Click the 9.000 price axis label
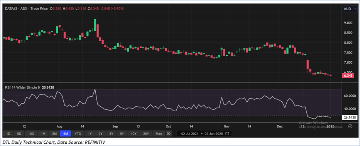 click(348, 23)
